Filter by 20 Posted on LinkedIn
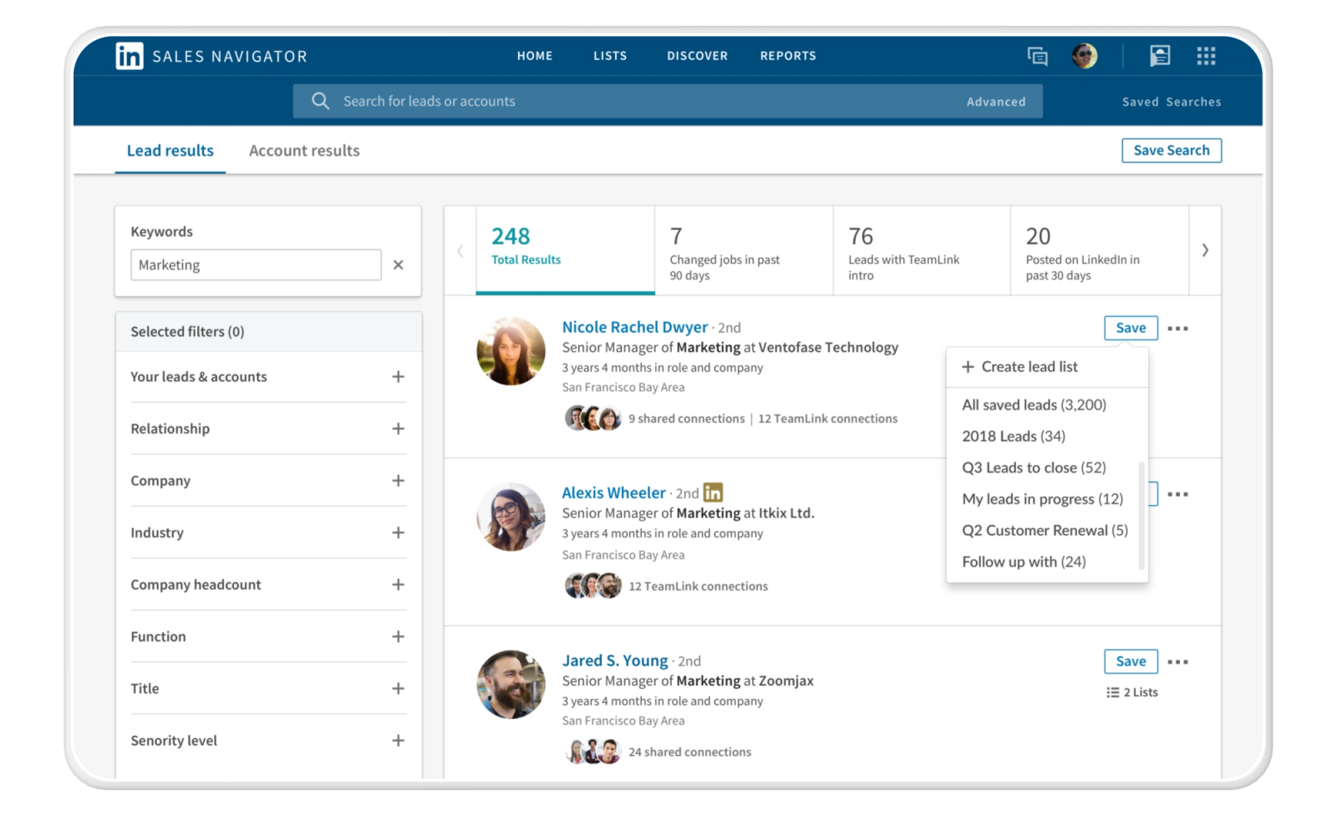The height and width of the screenshot is (816, 1337). (x=1100, y=250)
